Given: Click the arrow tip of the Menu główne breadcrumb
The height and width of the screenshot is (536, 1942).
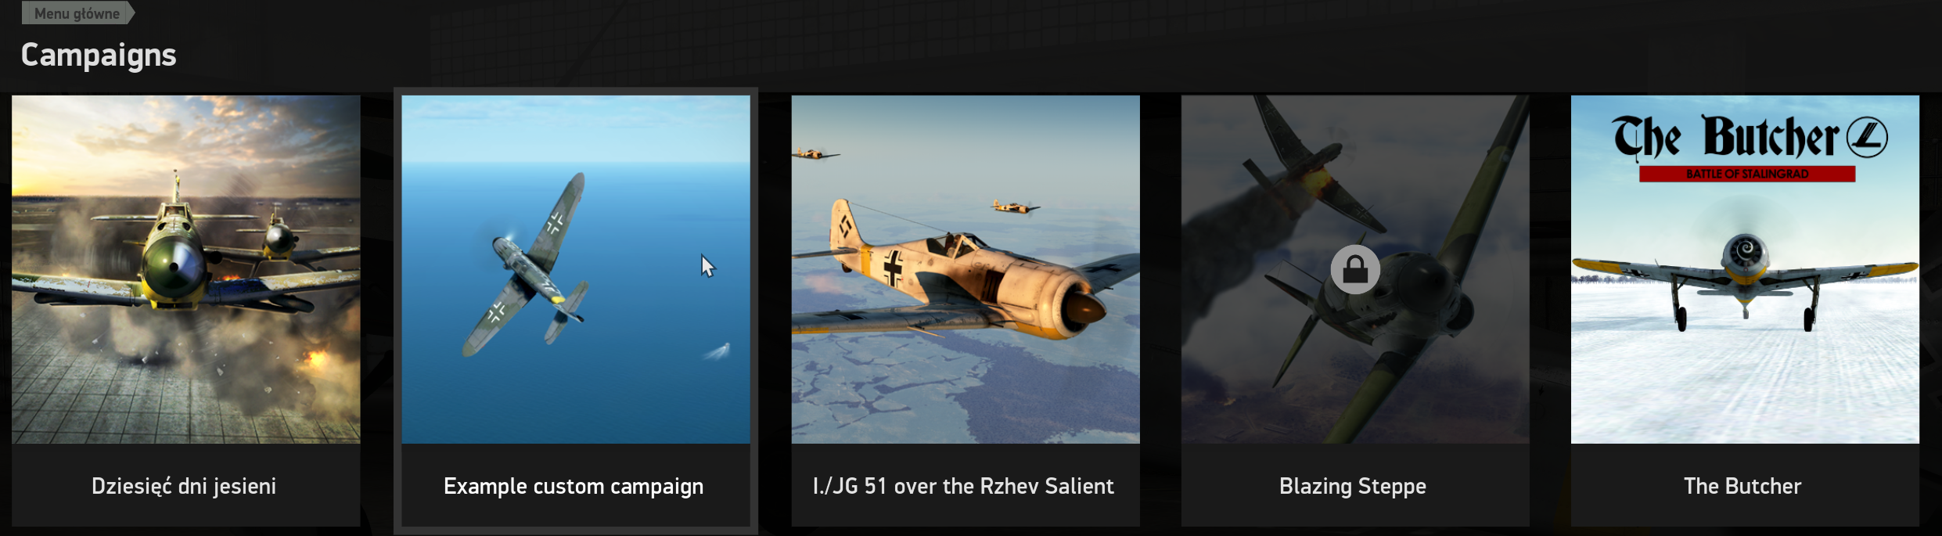Looking at the screenshot, I should tap(131, 13).
